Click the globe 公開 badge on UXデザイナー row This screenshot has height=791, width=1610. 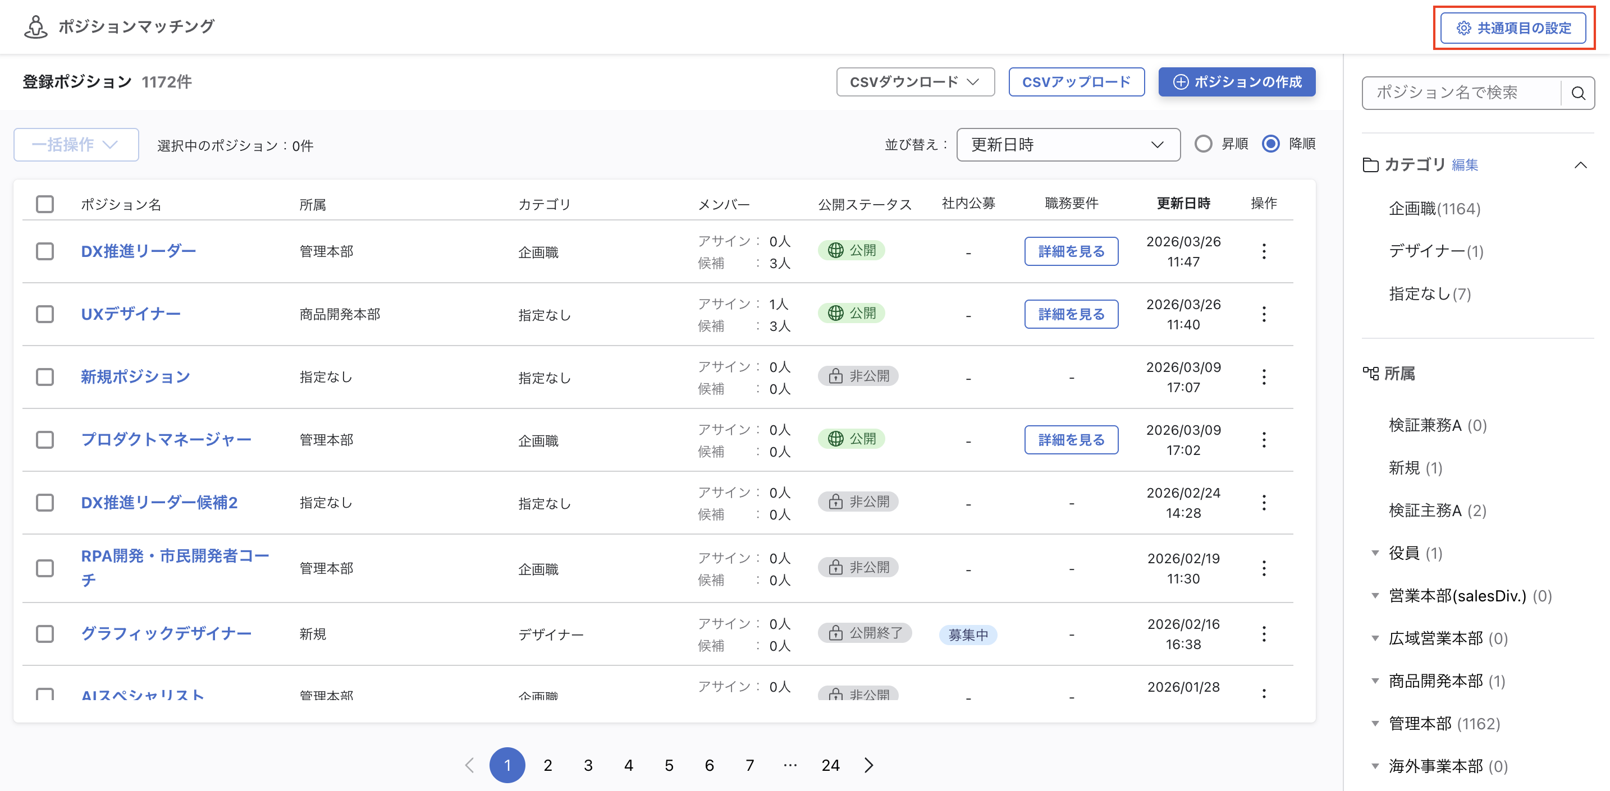(x=851, y=313)
